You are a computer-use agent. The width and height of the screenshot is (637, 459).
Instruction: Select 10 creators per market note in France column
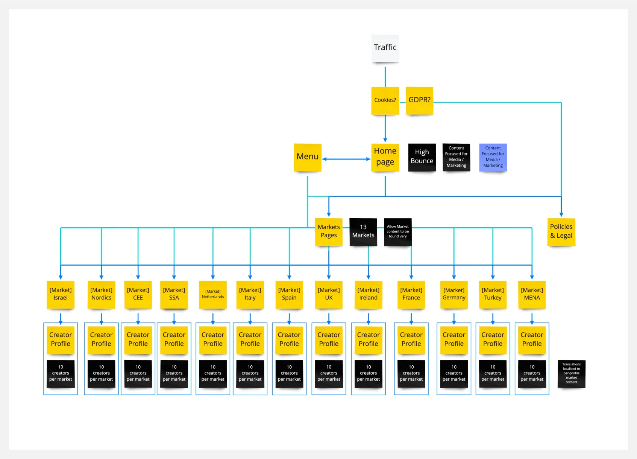pos(411,374)
